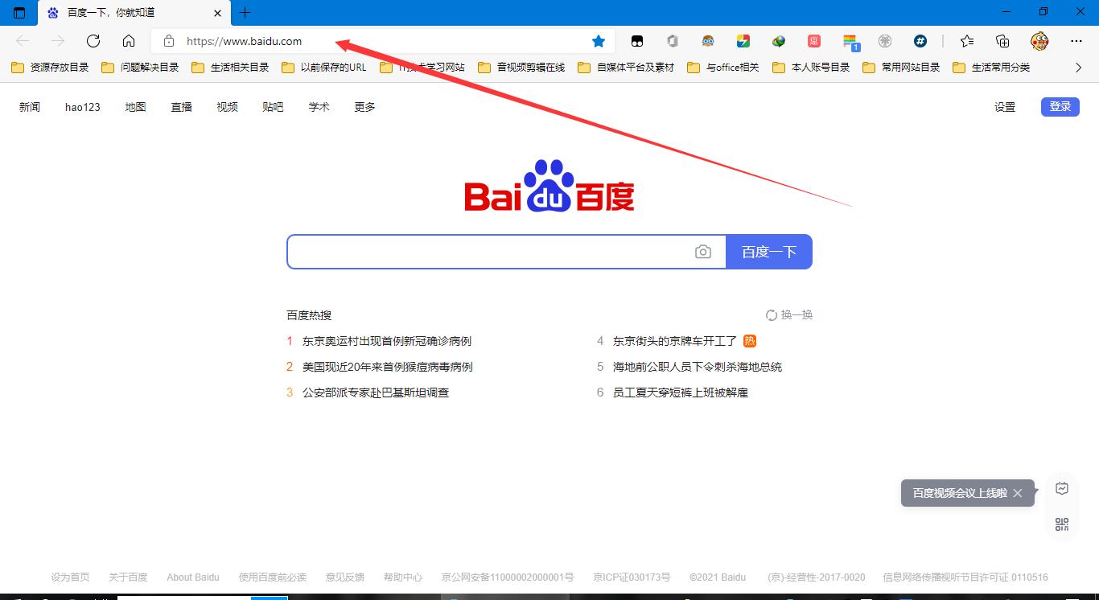
Task: Dismiss the 百度视频会议上线啦 notification
Action: tap(1018, 493)
